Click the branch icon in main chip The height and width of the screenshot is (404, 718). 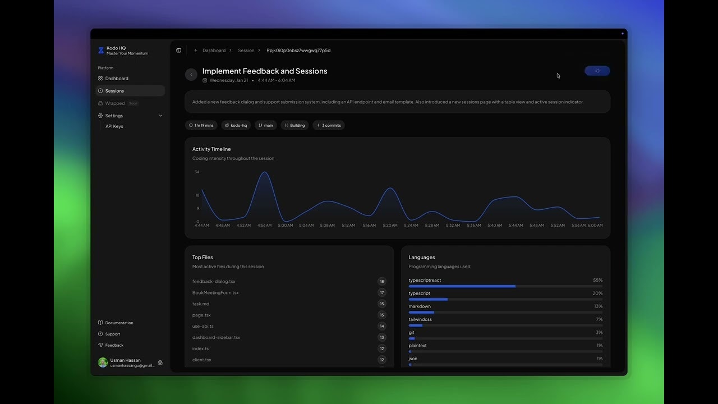[261, 125]
